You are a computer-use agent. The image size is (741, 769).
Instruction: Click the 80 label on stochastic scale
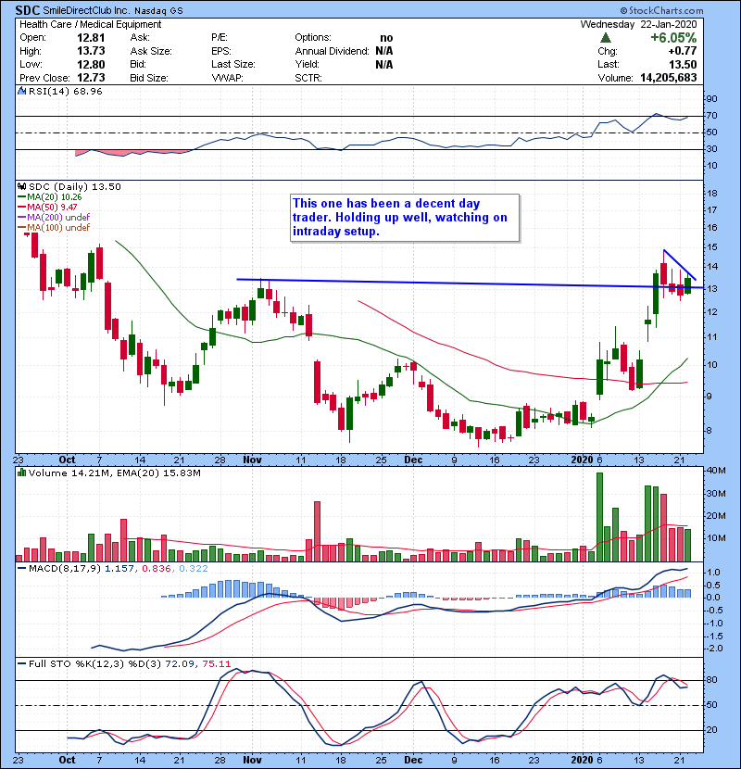pos(711,680)
